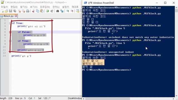Cut selection with the scissors icon
The height and width of the screenshot is (100, 178).
pyautogui.click(x=33, y=11)
